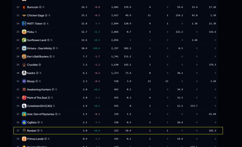This screenshot has height=147, width=242.
Task: Open Mark of The Zeal X icon
Action: pyautogui.click(x=52, y=98)
